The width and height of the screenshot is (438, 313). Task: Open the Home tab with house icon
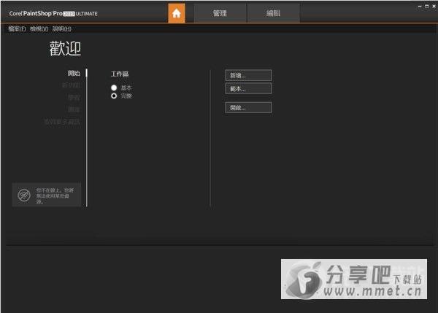click(177, 13)
